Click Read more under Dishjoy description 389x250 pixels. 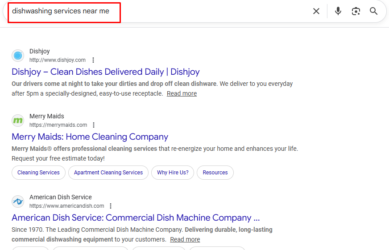pos(182,93)
